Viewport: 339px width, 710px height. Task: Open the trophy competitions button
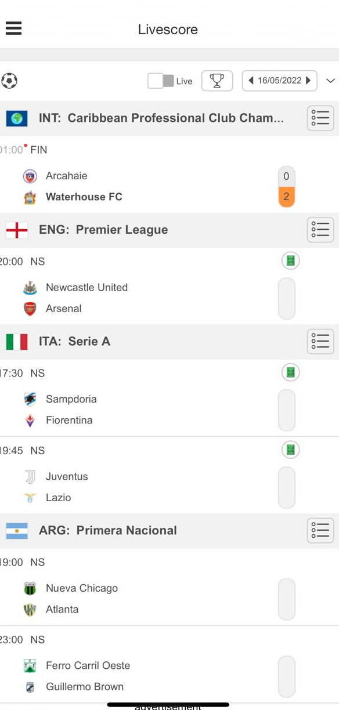pos(217,81)
